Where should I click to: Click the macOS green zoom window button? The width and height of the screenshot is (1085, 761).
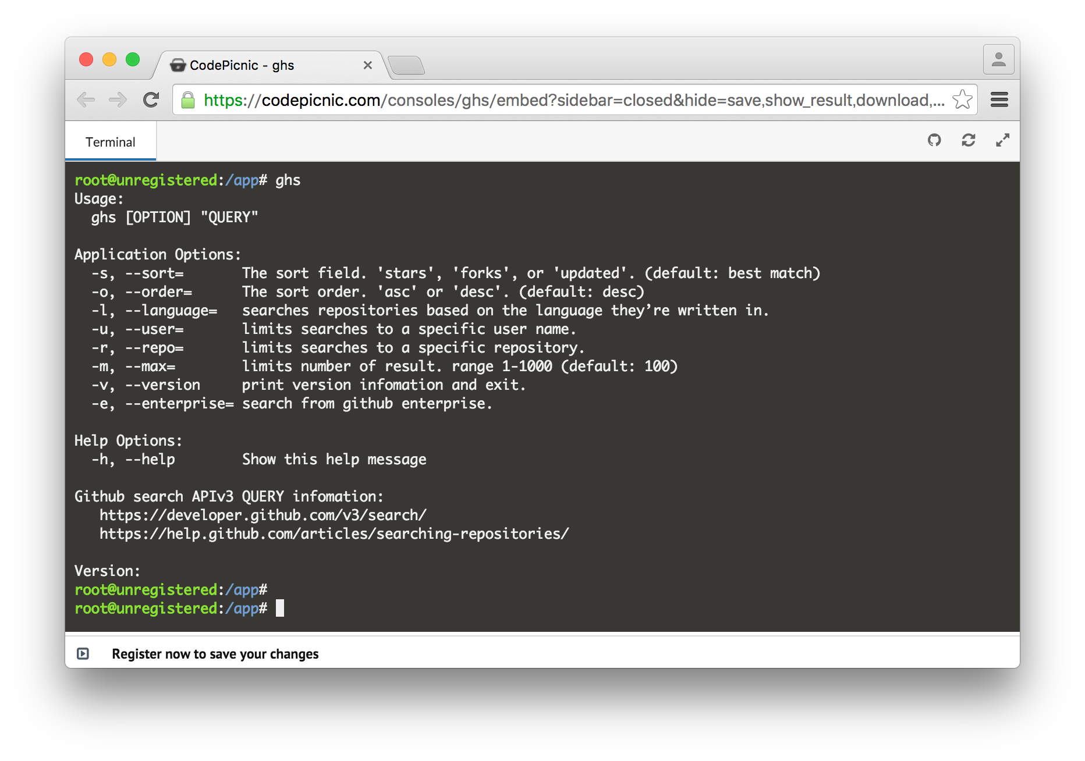(x=133, y=59)
